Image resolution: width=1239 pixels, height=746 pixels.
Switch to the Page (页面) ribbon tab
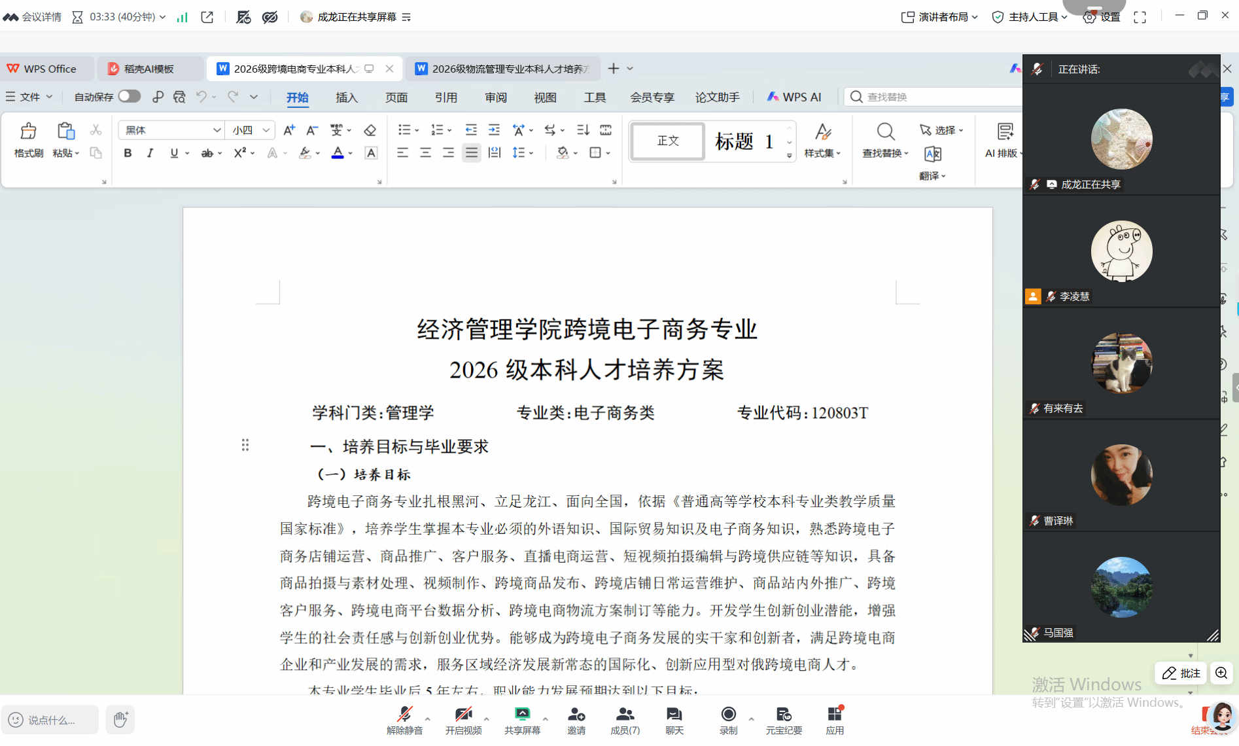click(396, 98)
